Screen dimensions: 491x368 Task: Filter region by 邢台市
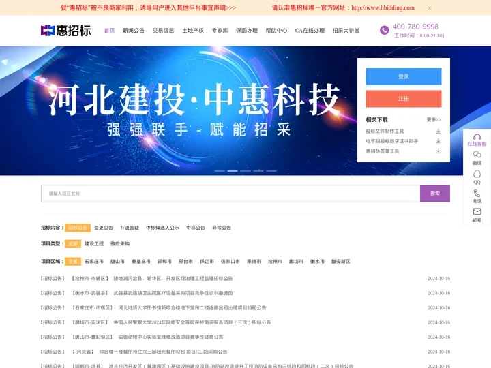pos(185,261)
